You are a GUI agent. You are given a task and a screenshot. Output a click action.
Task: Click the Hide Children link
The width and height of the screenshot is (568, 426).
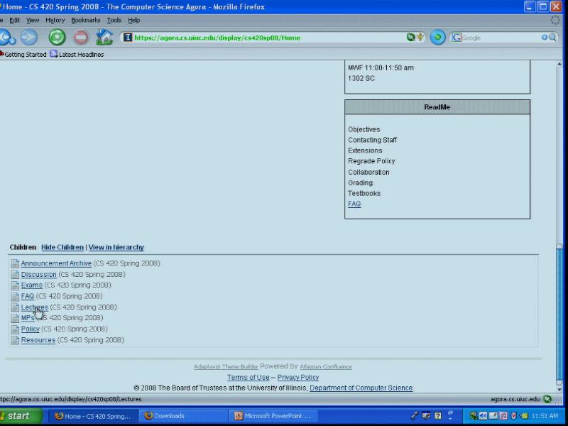click(62, 247)
